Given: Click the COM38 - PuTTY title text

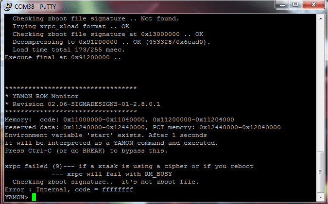Looking at the screenshot, I should pyautogui.click(x=35, y=7).
